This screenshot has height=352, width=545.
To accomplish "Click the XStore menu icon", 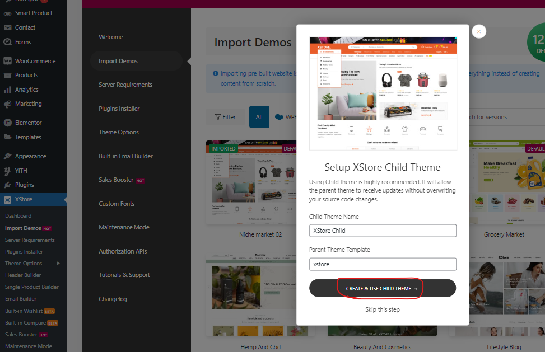I will point(8,200).
